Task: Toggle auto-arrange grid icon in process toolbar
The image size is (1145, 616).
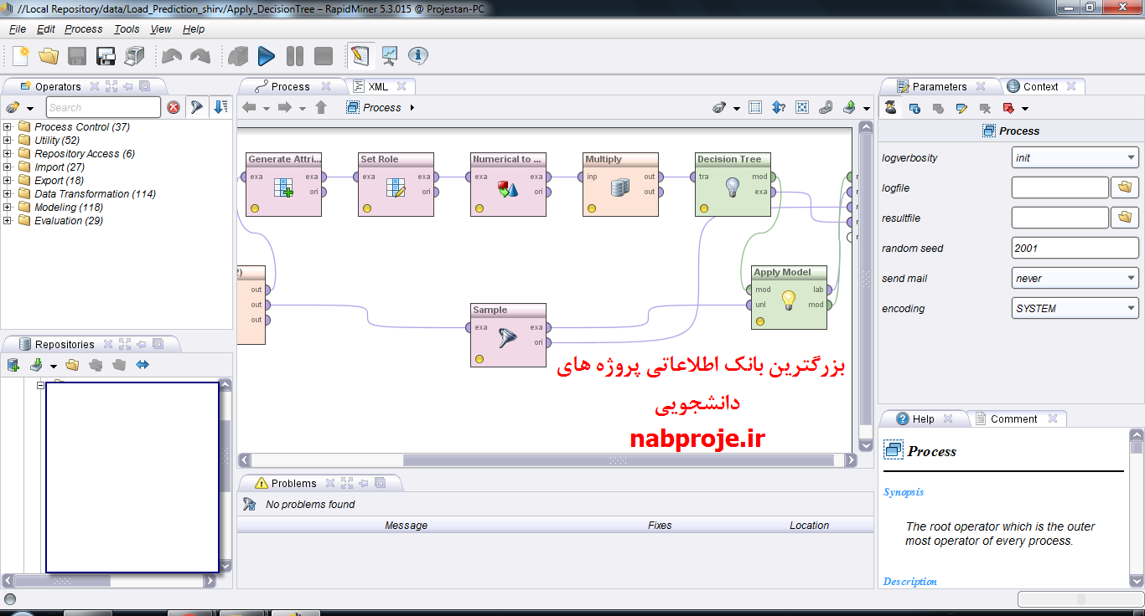Action: click(x=755, y=107)
